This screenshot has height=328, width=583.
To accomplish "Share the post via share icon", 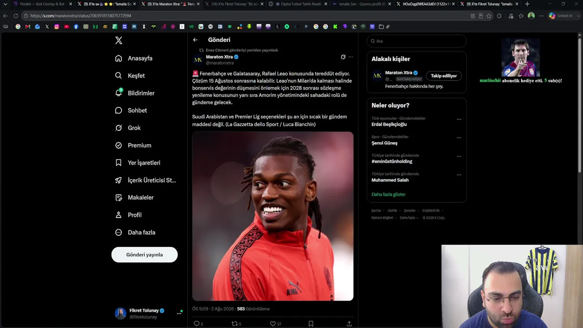I will [x=349, y=323].
